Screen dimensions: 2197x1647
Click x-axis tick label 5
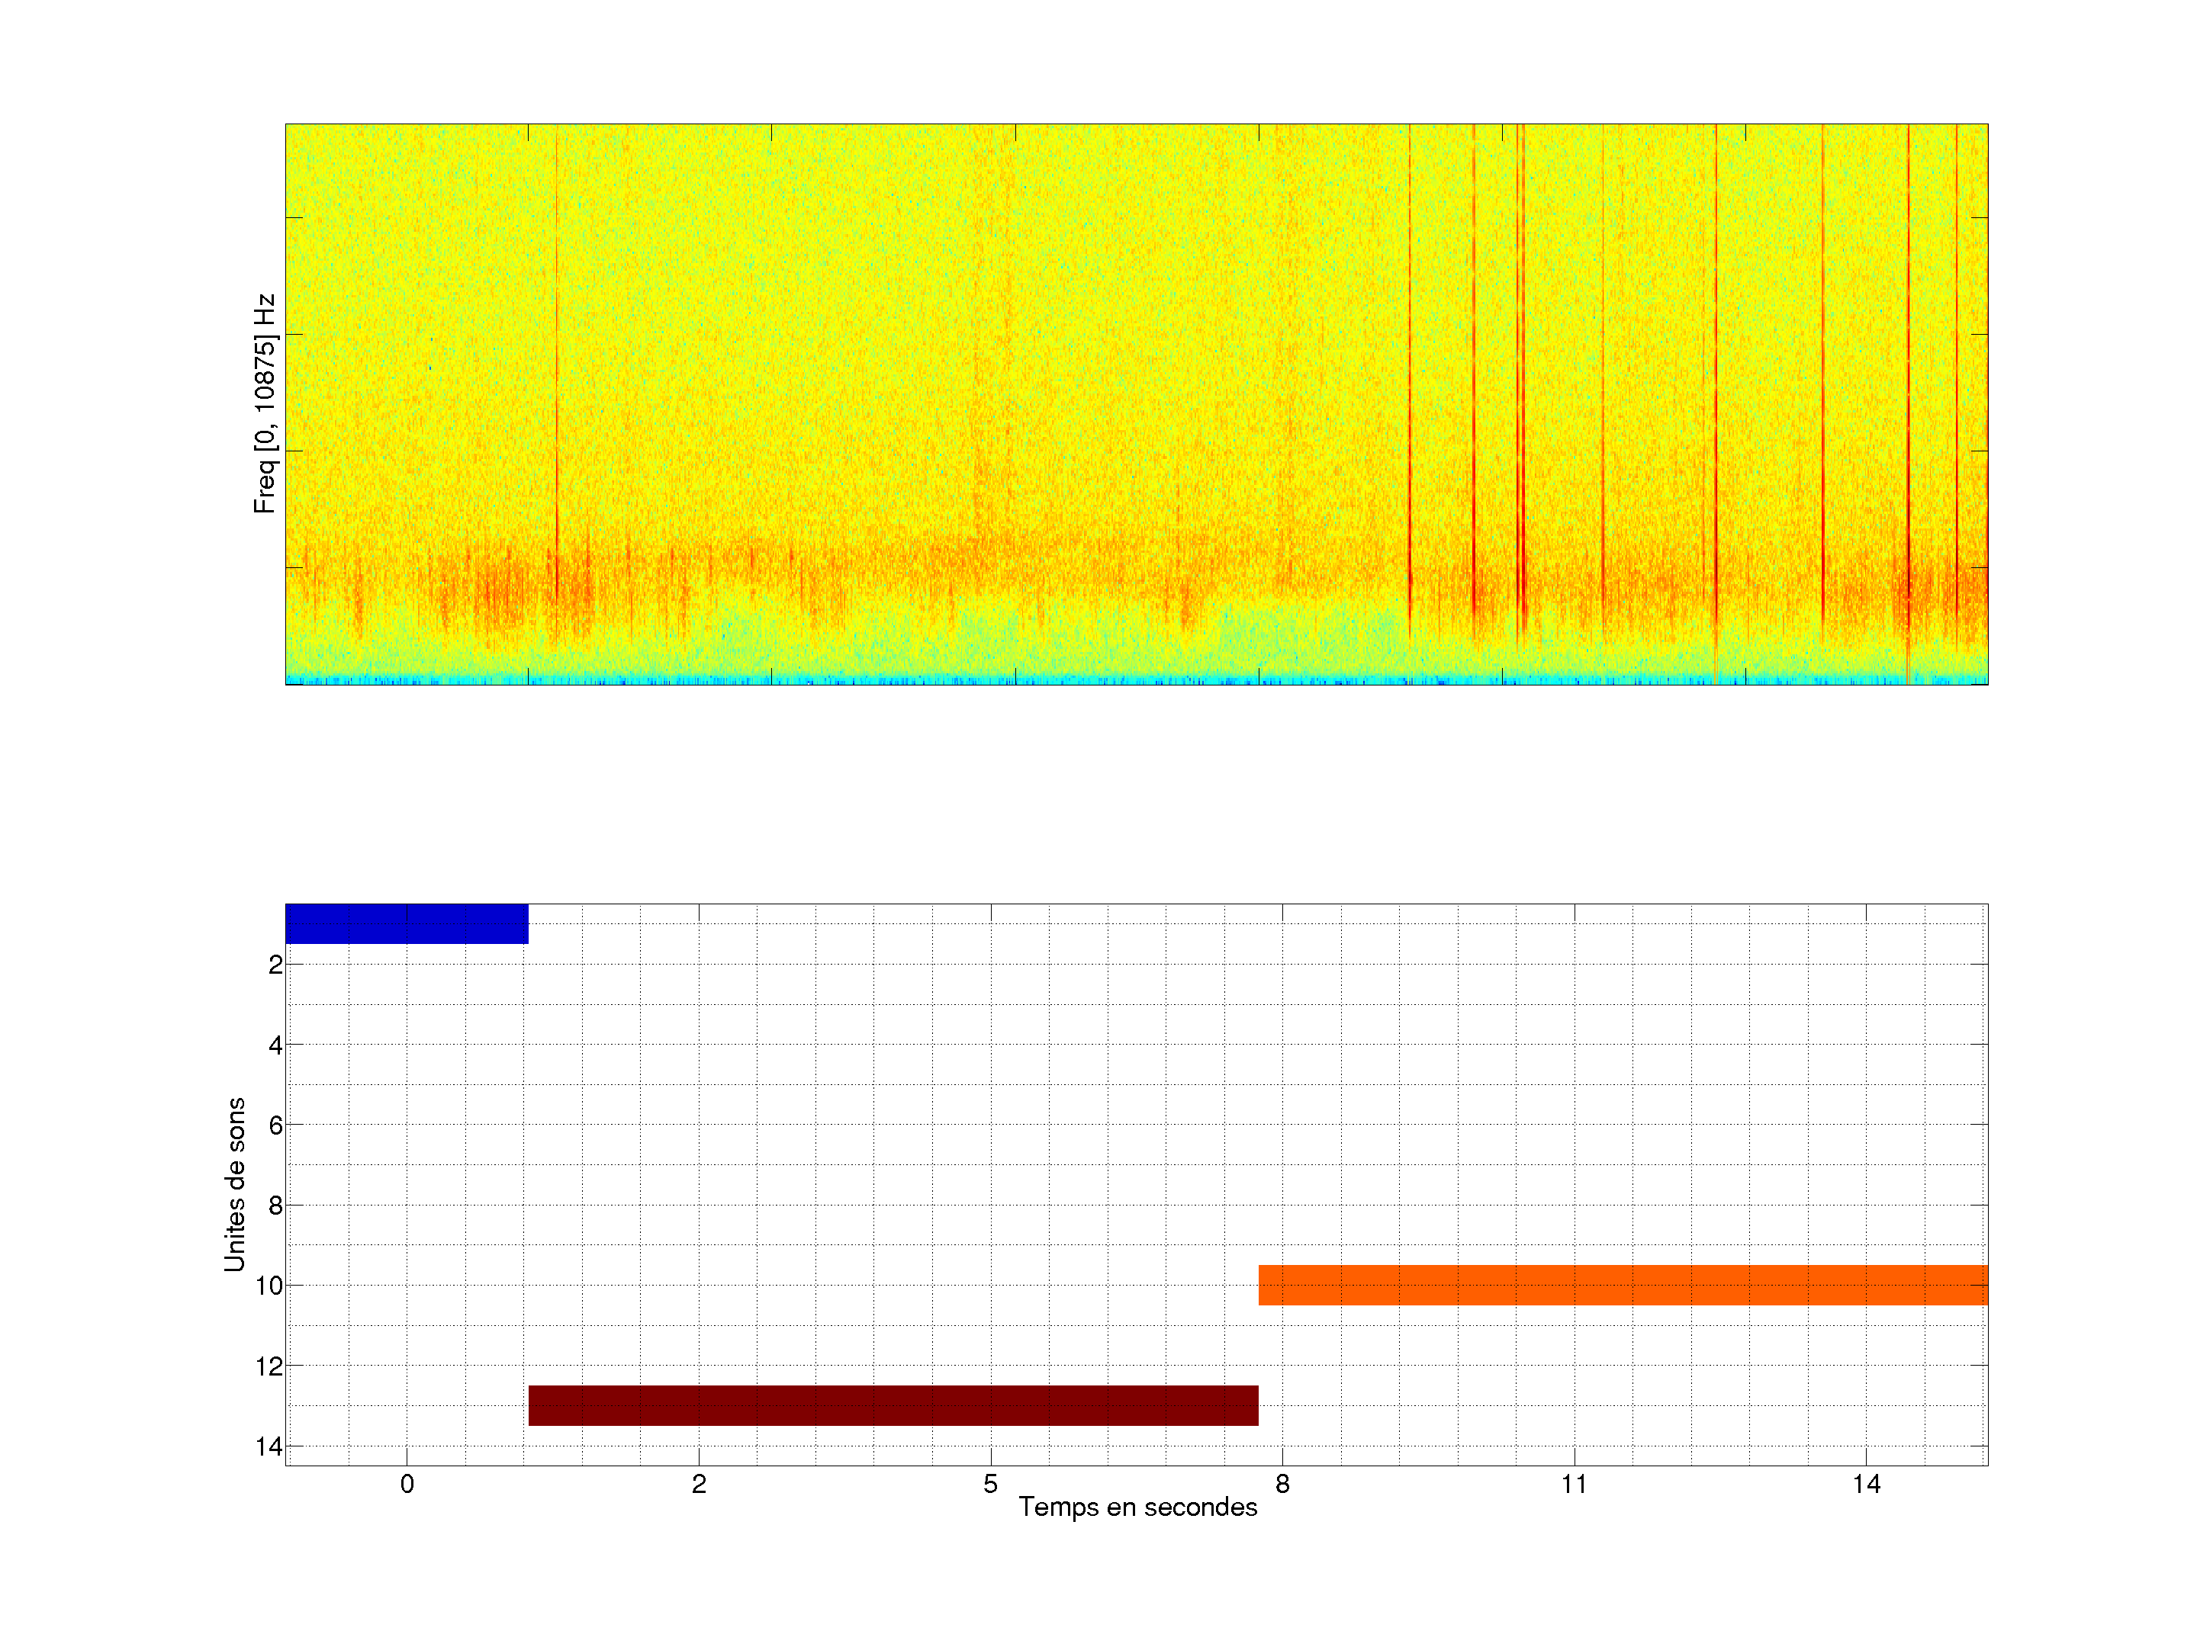pyautogui.click(x=990, y=1484)
